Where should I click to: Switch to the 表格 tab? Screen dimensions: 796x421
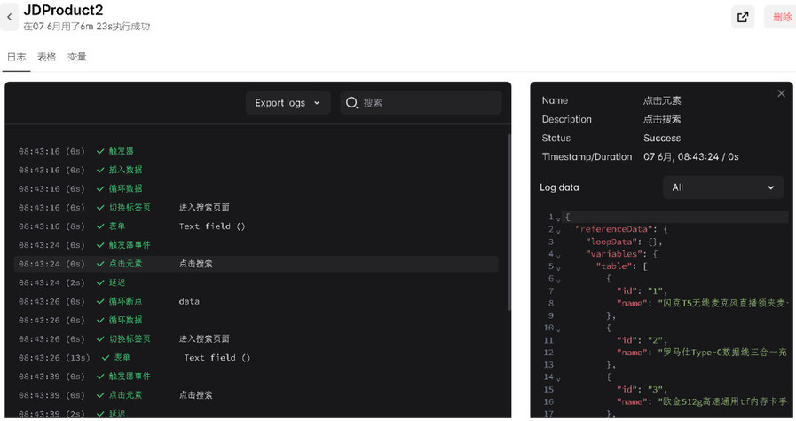tap(46, 57)
